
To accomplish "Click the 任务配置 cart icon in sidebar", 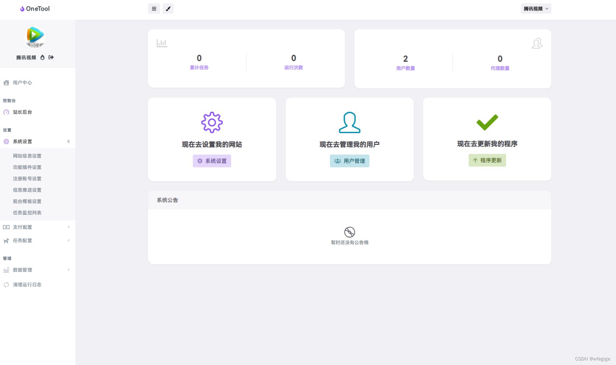I will 6,240.
